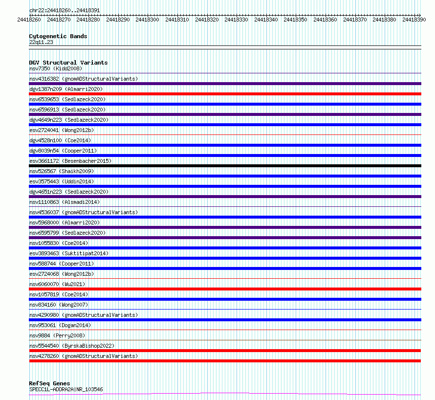Select dgv4651n223 (Sedlazeck2020) label
Image resolution: width=435 pixels, height=400 pixels.
[x=69, y=192]
